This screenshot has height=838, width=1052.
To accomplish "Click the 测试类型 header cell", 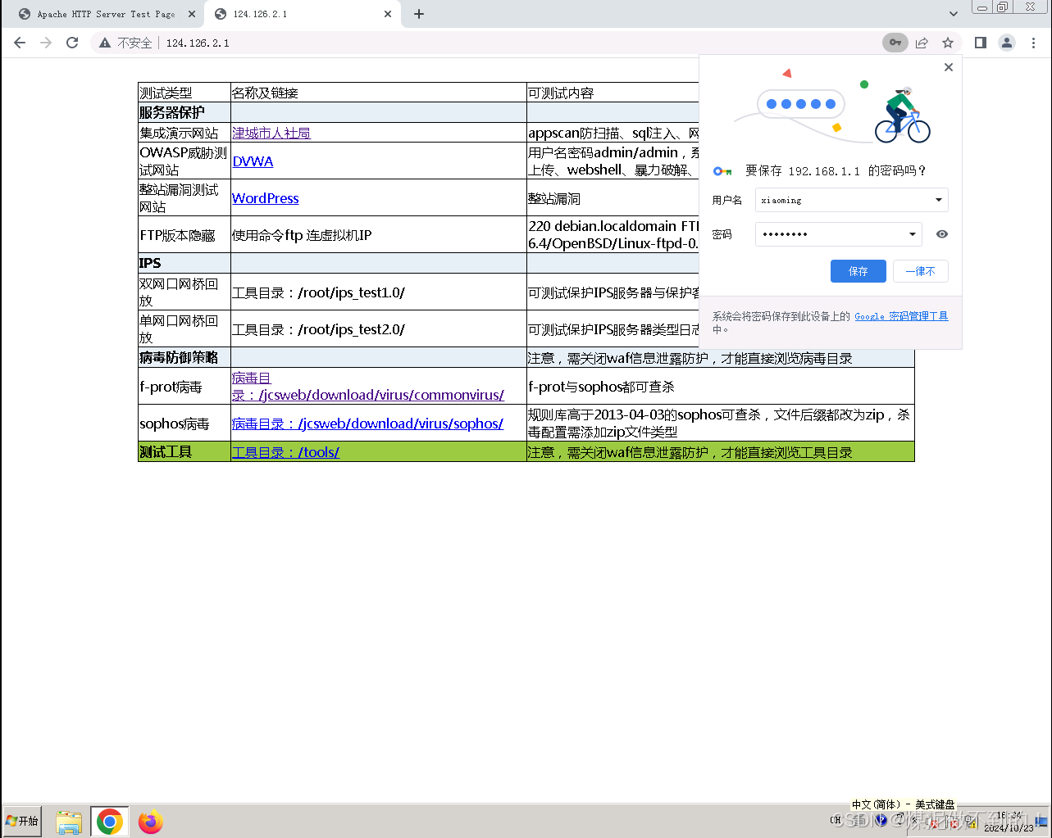I will pyautogui.click(x=184, y=93).
